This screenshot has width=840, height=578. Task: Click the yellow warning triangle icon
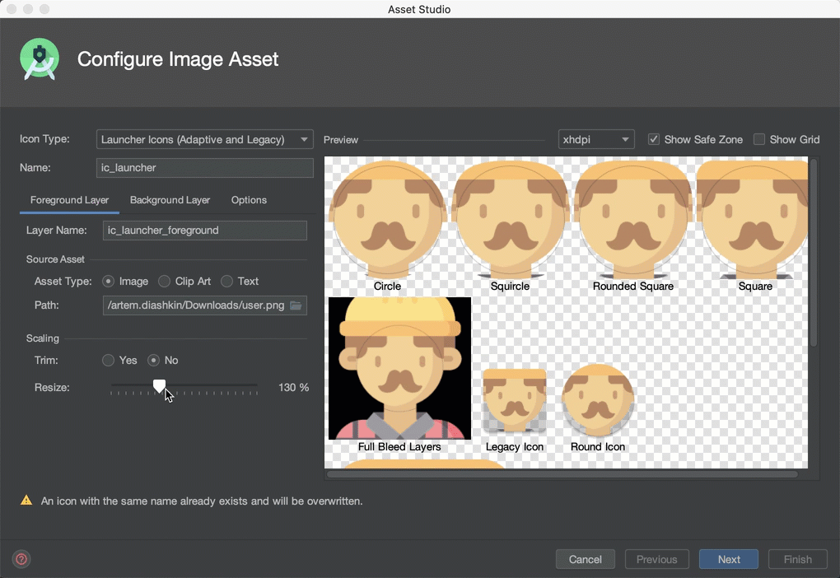(26, 501)
